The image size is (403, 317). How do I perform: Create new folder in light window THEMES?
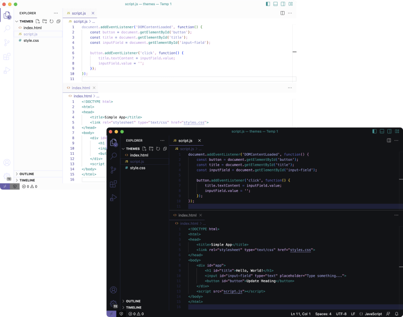45,21
